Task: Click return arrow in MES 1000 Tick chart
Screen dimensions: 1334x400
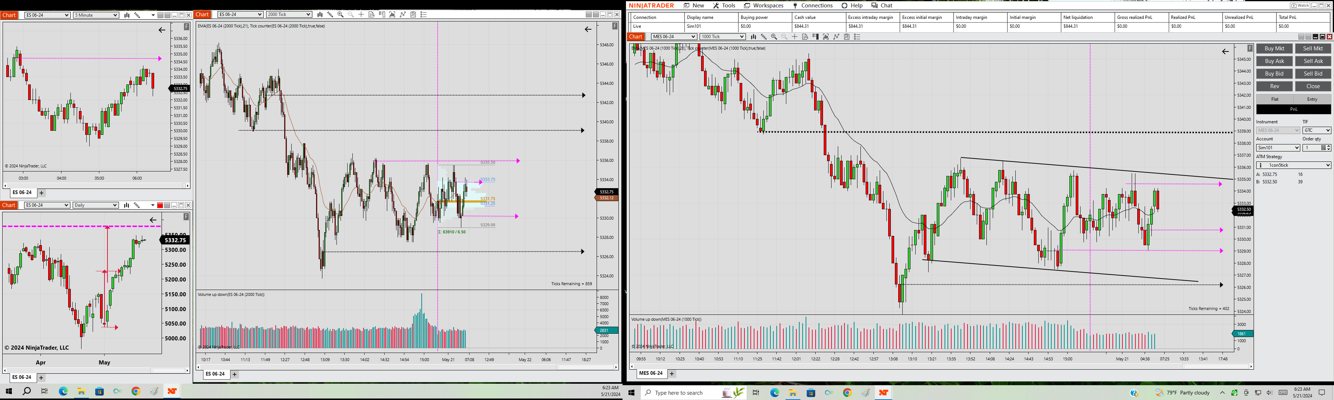Action: [1225, 51]
